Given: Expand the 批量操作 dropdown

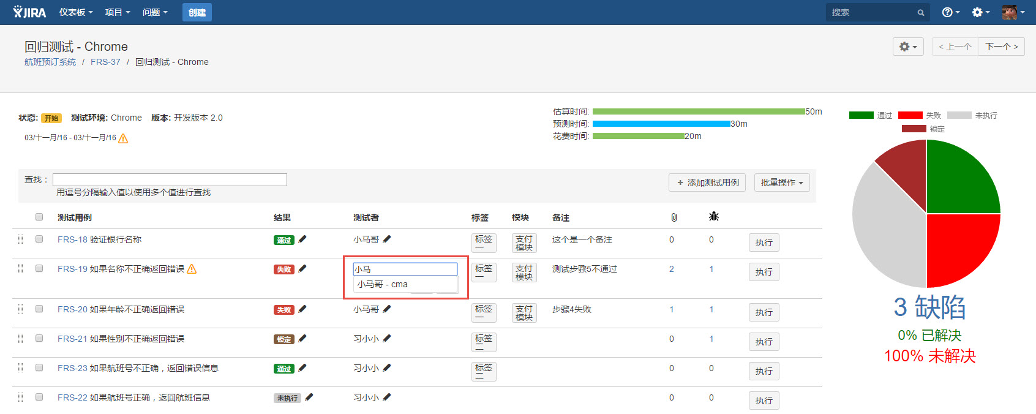Looking at the screenshot, I should pyautogui.click(x=782, y=183).
